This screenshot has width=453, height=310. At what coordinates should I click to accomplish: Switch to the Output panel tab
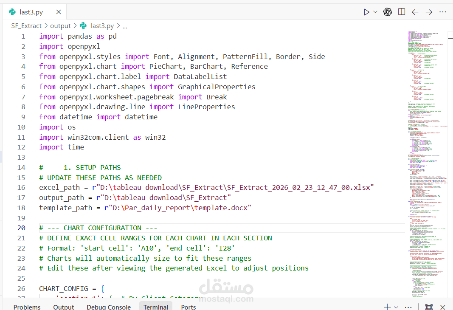[64, 307]
